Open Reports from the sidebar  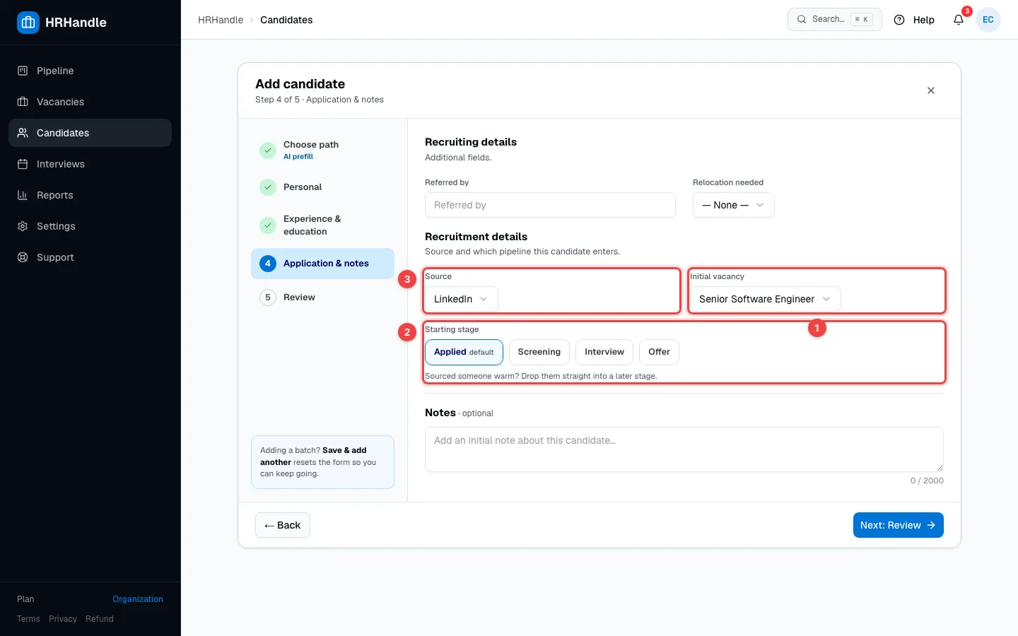tap(90, 195)
